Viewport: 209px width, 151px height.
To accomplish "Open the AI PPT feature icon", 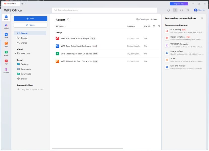I will [167, 60].
